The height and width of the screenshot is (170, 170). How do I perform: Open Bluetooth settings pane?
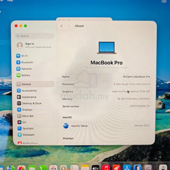pyautogui.click(x=25, y=62)
